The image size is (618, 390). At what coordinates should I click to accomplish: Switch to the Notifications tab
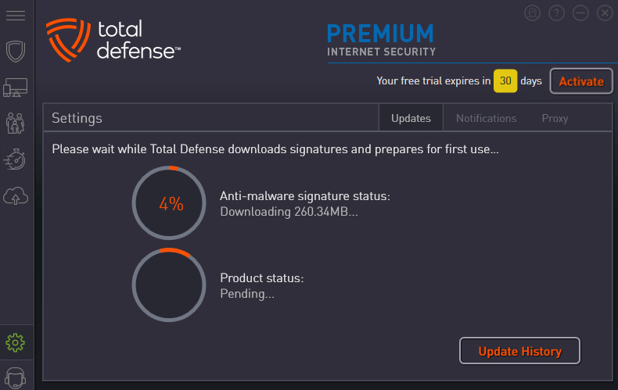486,118
